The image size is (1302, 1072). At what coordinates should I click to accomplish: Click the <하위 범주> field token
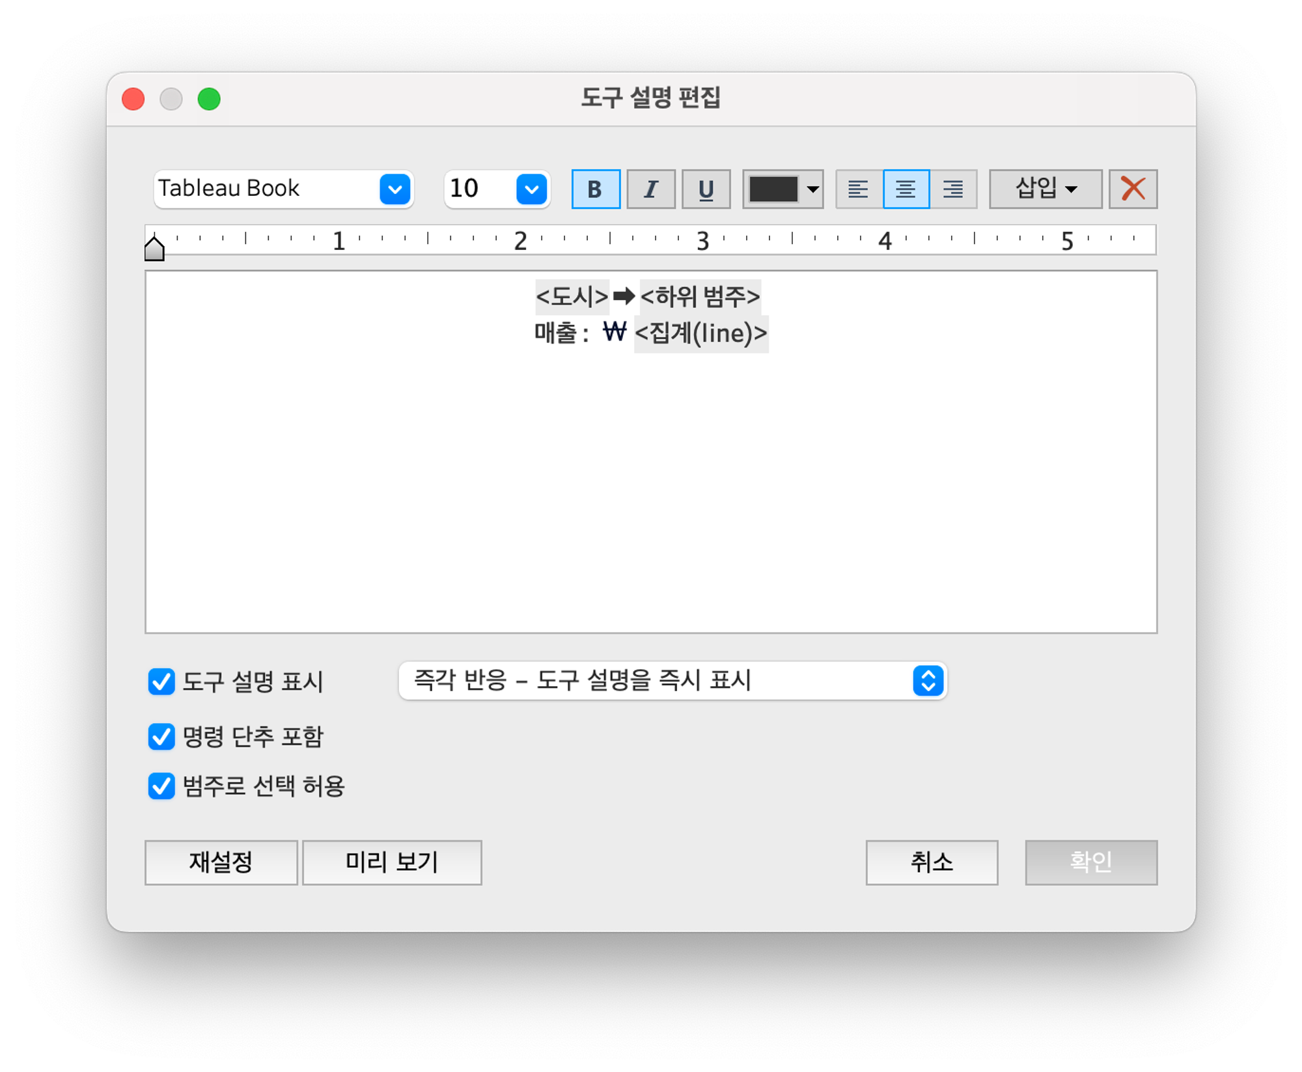tap(700, 297)
